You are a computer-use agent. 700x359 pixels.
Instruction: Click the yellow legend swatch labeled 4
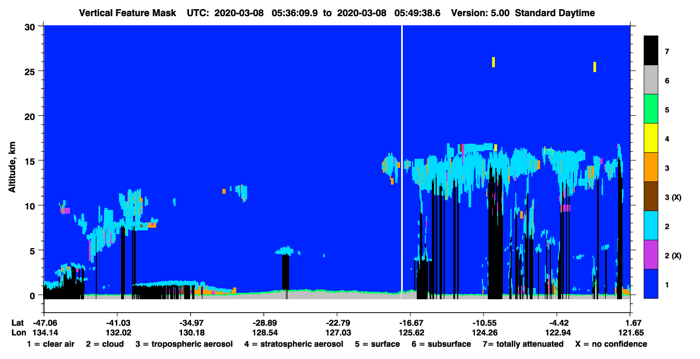(x=651, y=138)
